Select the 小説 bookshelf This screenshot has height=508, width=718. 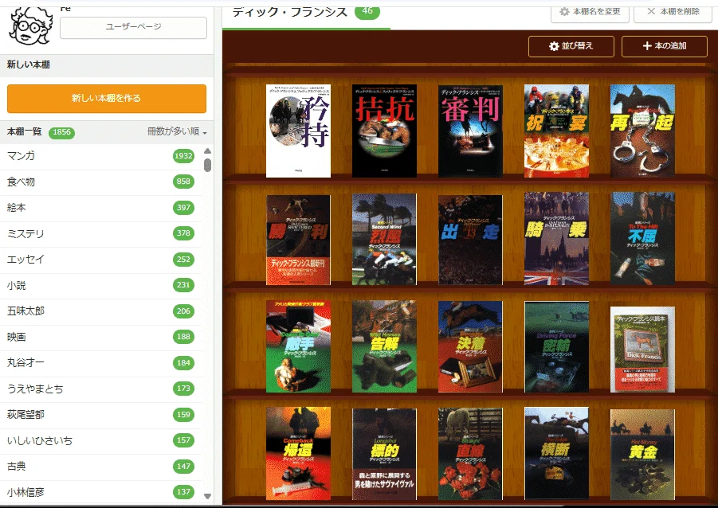(100, 286)
